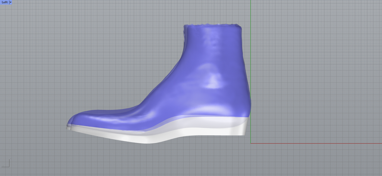
Task: Click the origin where green and red axes meet
Action: pyautogui.click(x=251, y=143)
